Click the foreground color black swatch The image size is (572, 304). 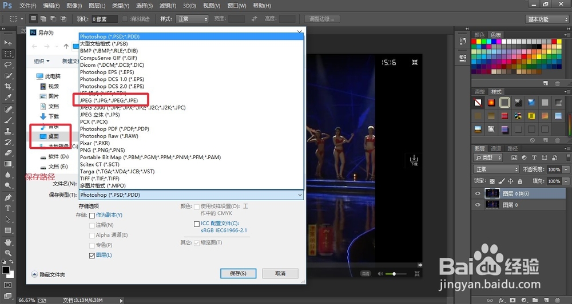click(x=6, y=270)
